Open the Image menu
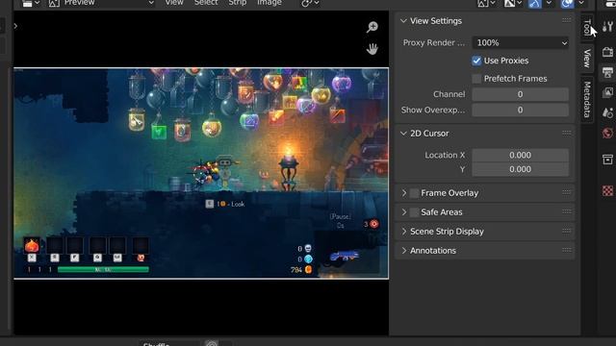 tap(269, 3)
